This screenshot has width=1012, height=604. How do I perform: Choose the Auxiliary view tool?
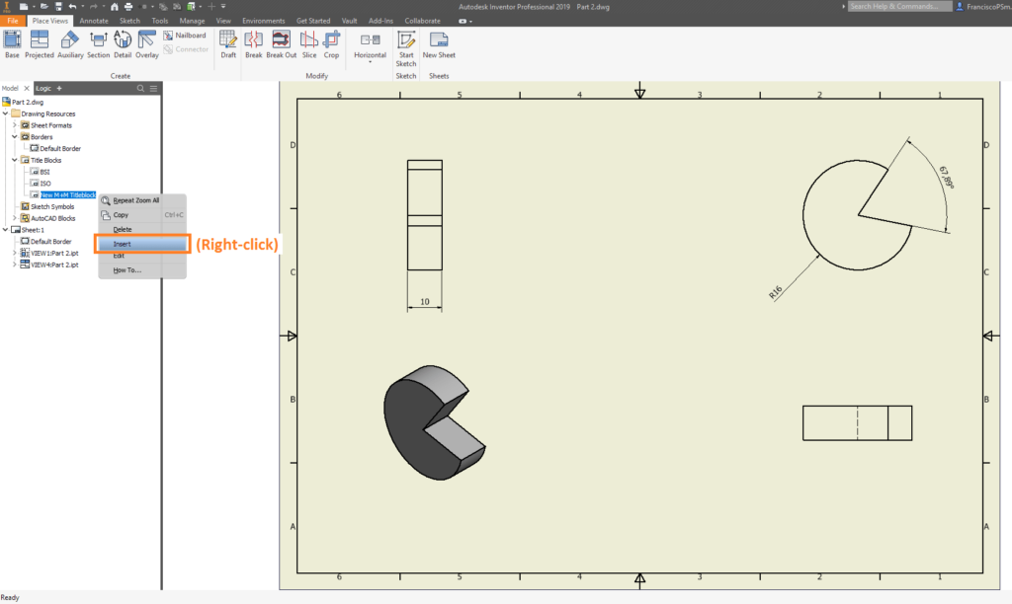(x=70, y=43)
